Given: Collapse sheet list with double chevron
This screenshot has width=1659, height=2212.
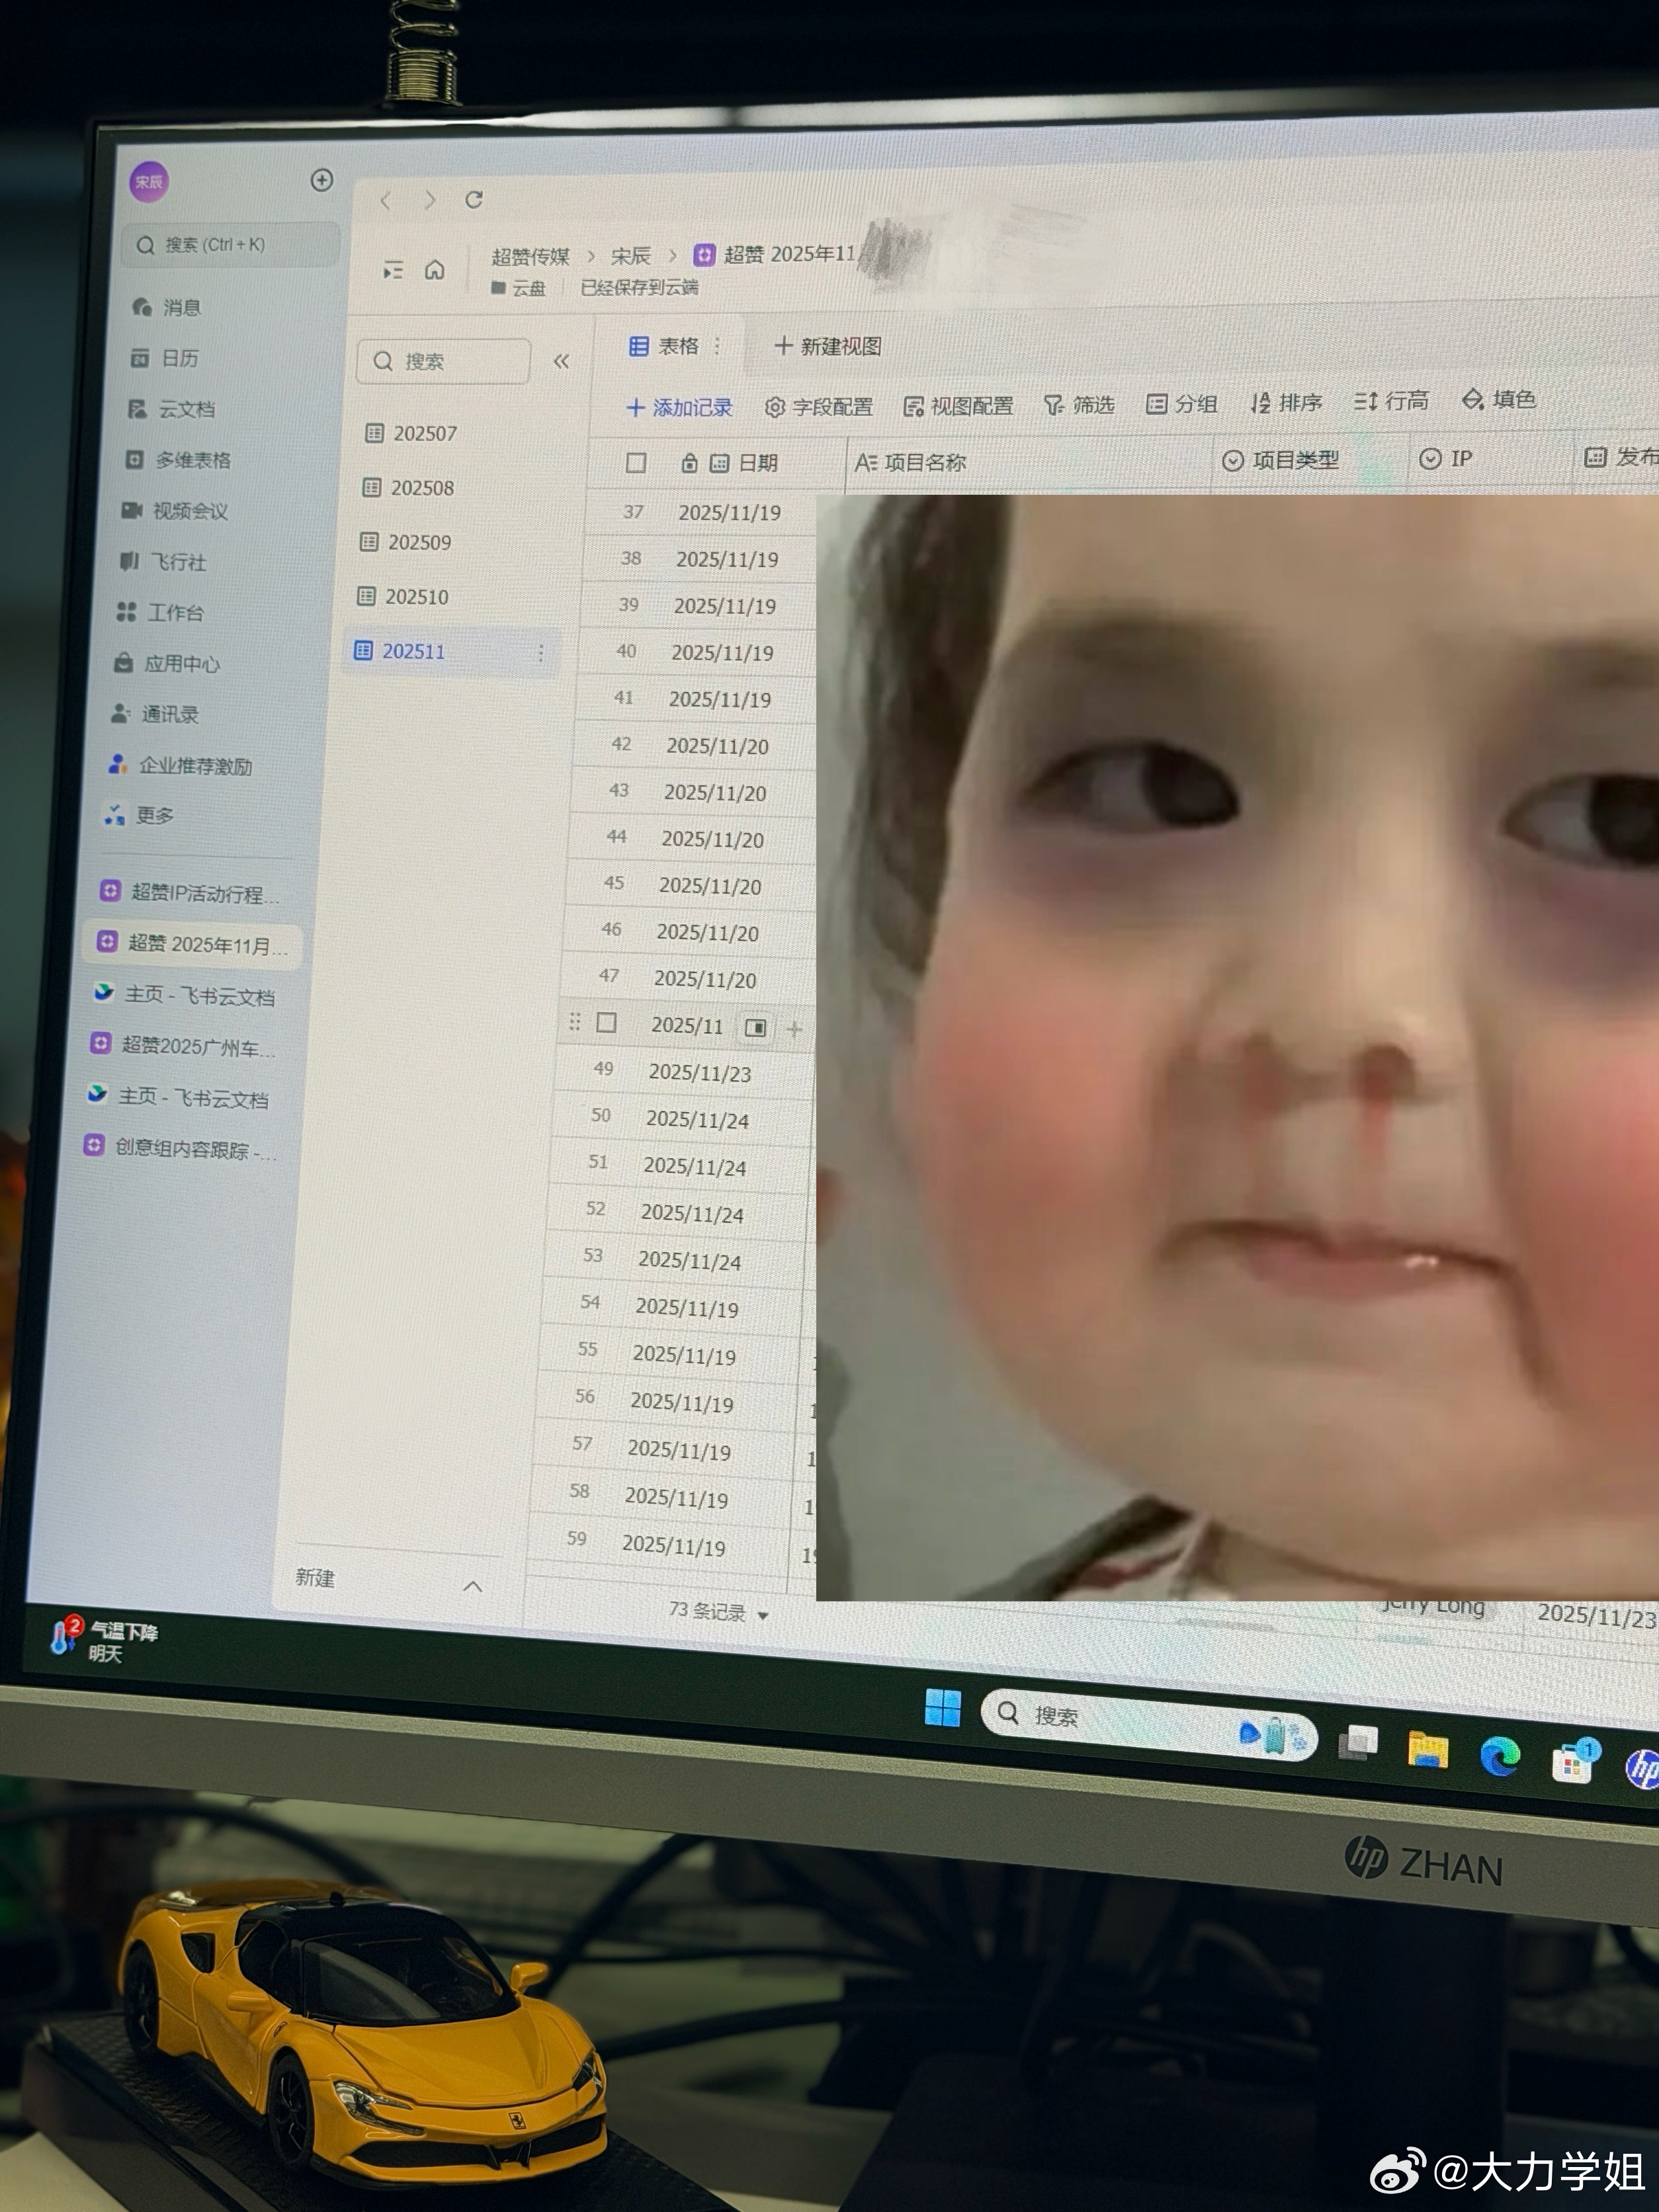Looking at the screenshot, I should coord(561,361).
